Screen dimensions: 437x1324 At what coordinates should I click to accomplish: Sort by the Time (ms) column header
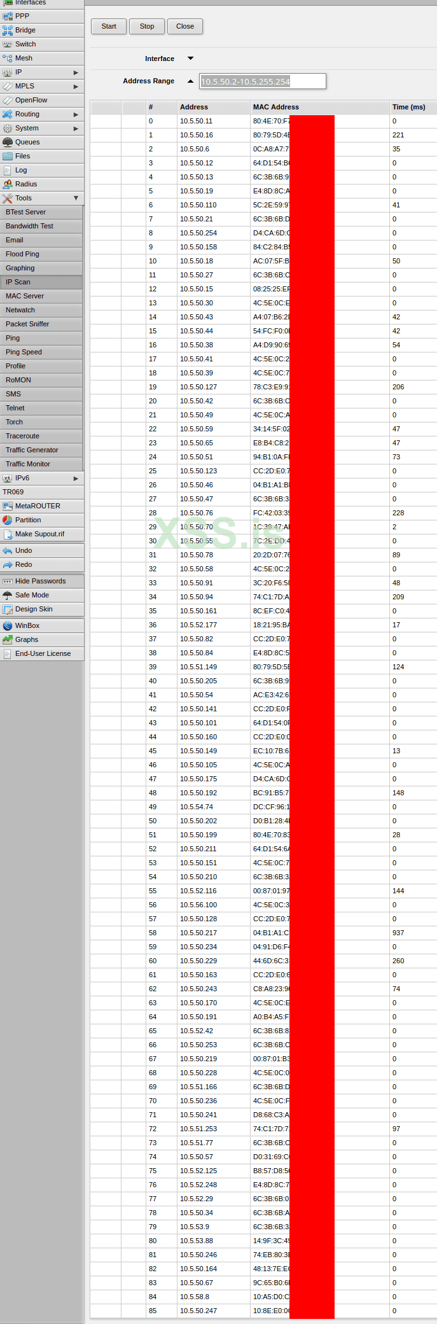[x=413, y=107]
